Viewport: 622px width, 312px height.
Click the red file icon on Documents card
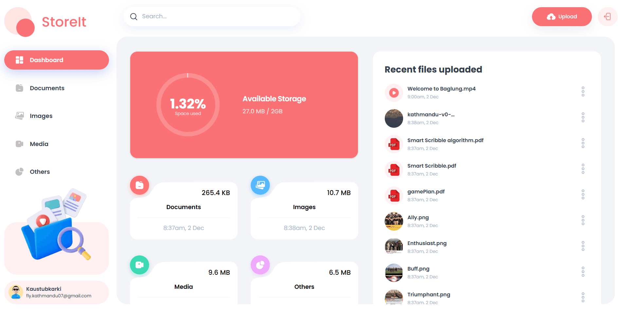pos(140,185)
